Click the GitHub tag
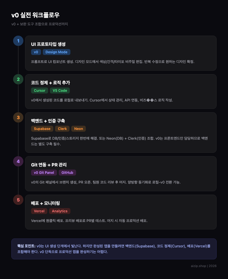228x279 pixels. coord(68,173)
